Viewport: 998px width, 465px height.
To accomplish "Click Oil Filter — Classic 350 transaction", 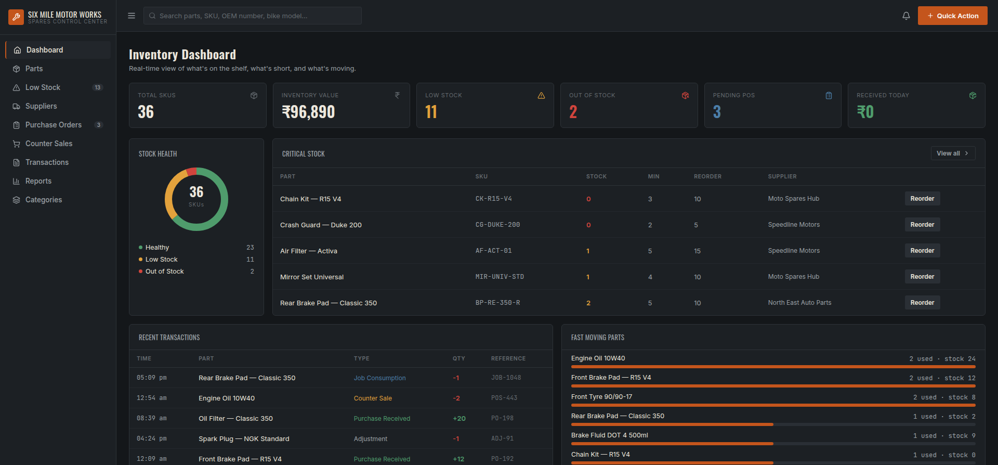I will pyautogui.click(x=235, y=419).
